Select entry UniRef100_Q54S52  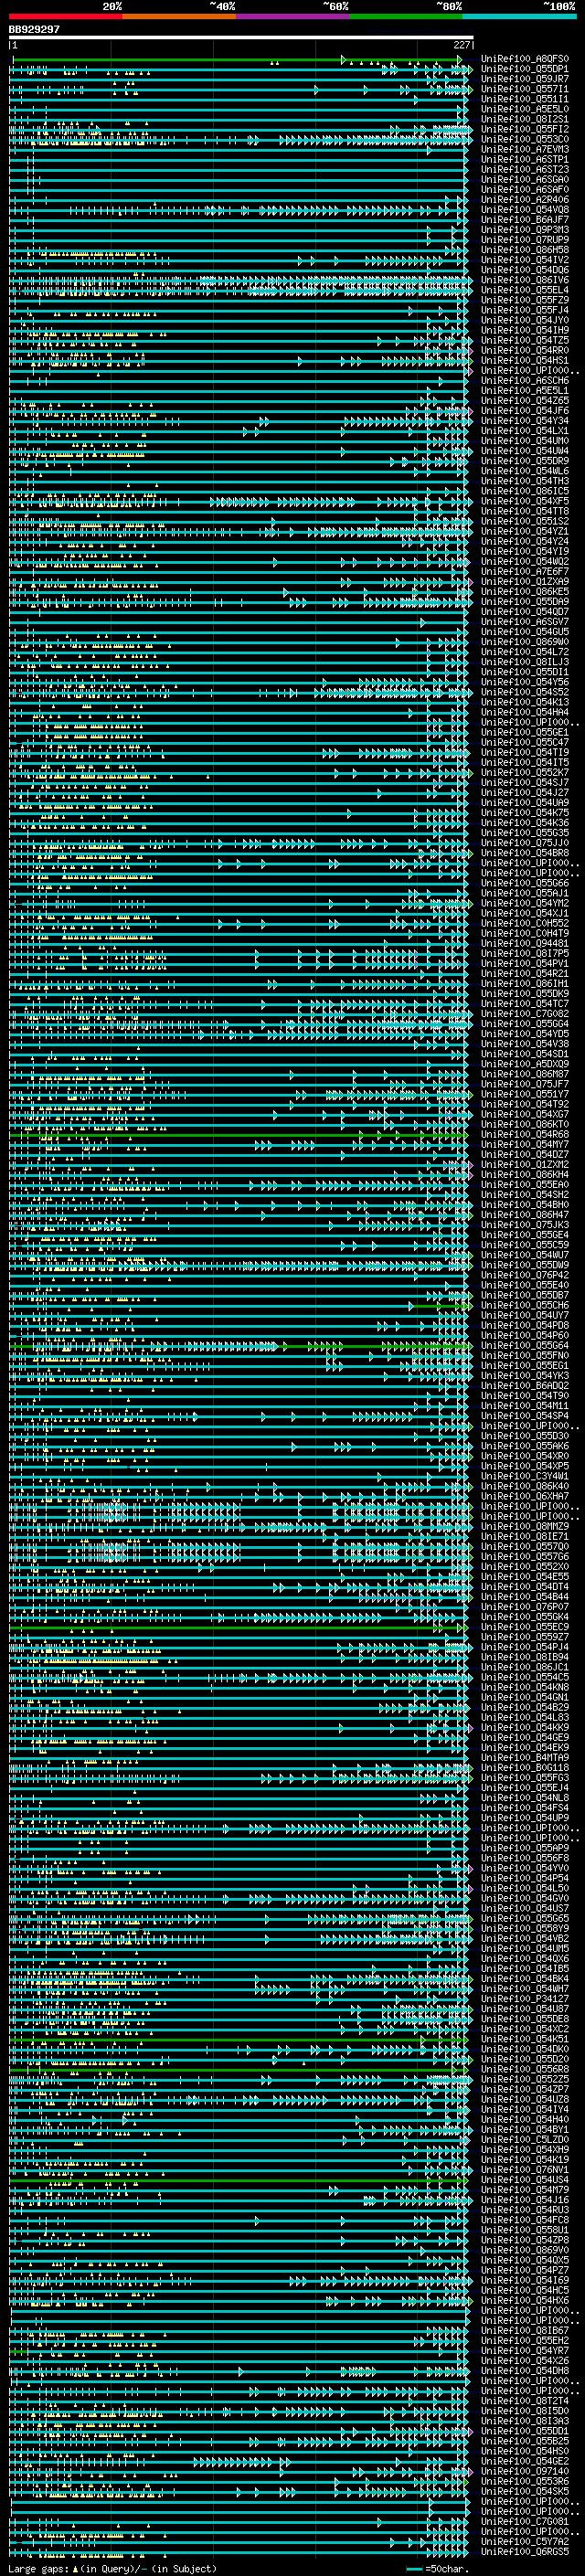pos(524,691)
